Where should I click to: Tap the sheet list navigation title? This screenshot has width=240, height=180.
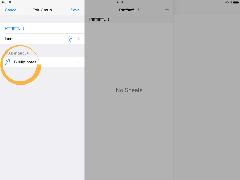point(129,10)
